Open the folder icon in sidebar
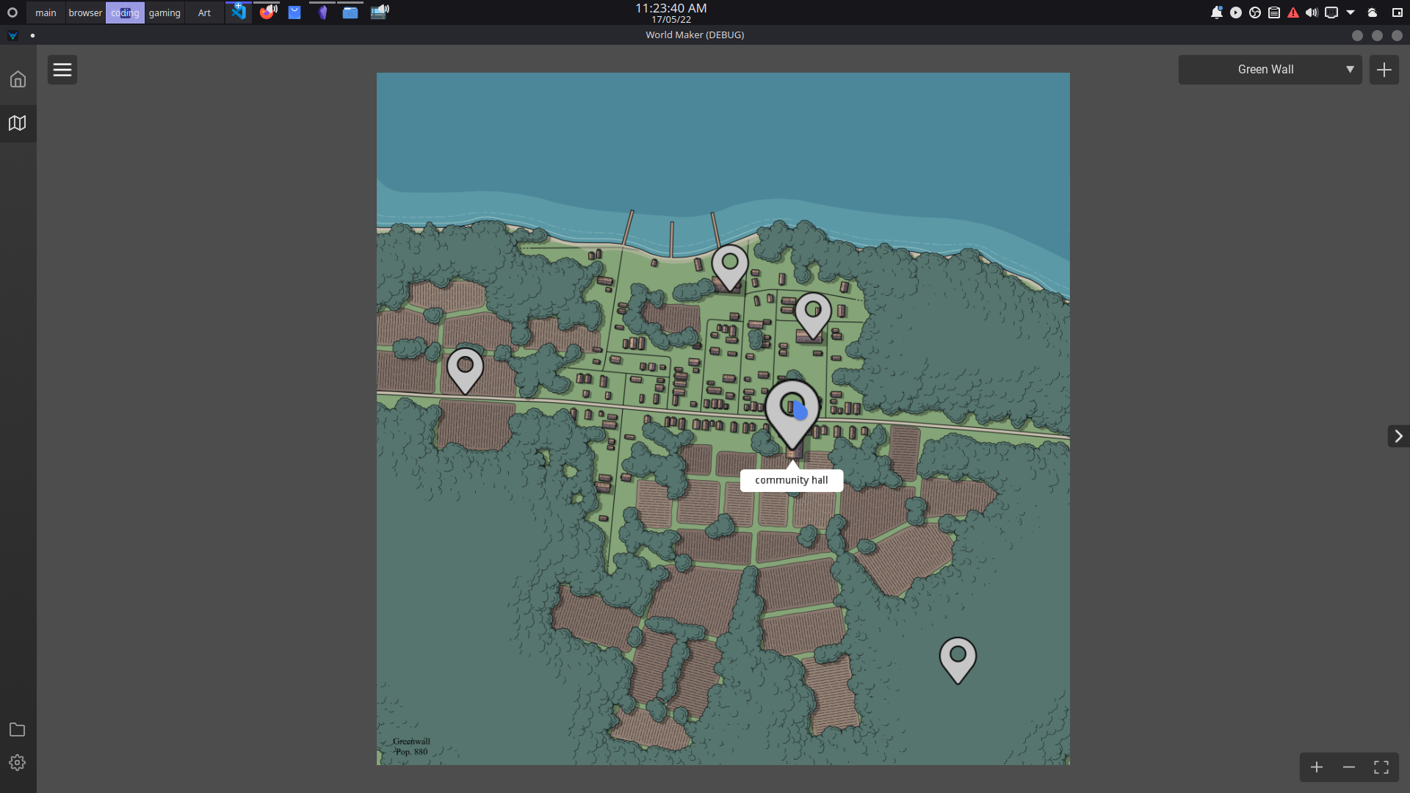 pos(17,729)
